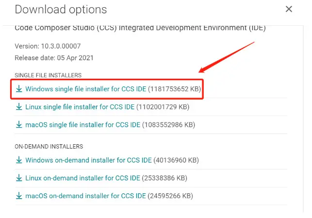Click download arrow icon beside Linux on-demand installer
The height and width of the screenshot is (218, 312).
click(x=19, y=178)
